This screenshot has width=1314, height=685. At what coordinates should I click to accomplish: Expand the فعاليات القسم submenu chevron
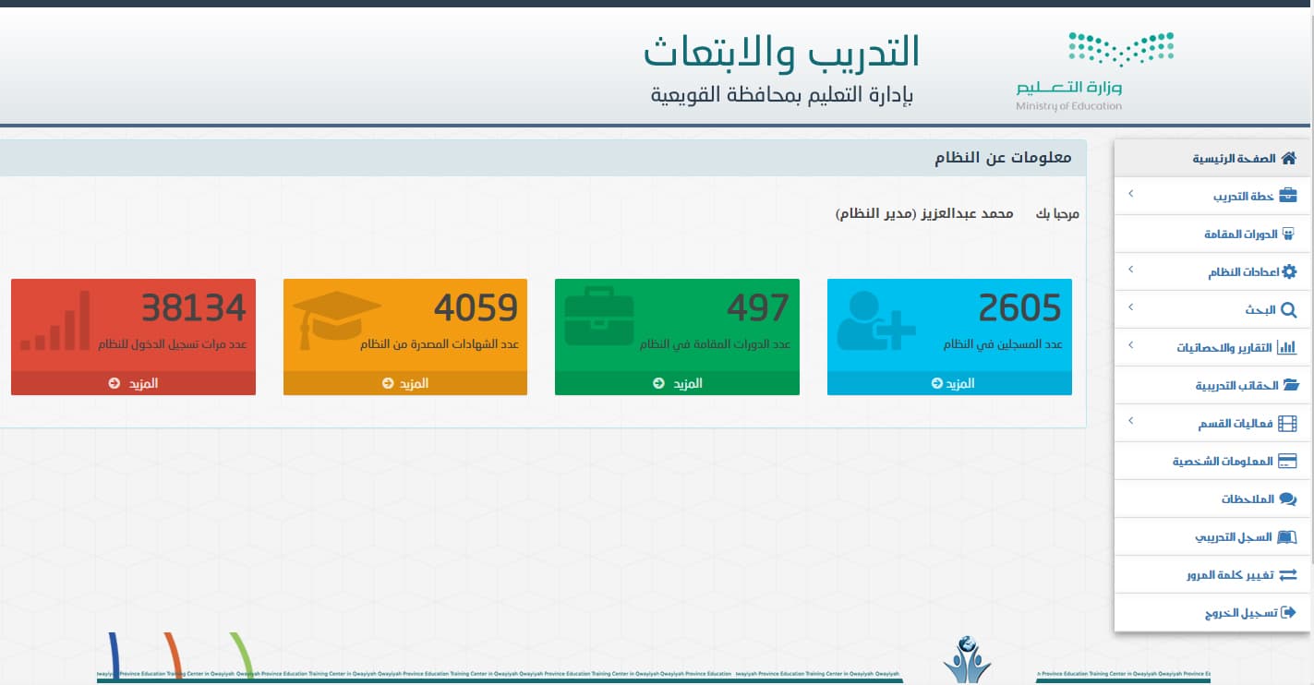click(1130, 422)
